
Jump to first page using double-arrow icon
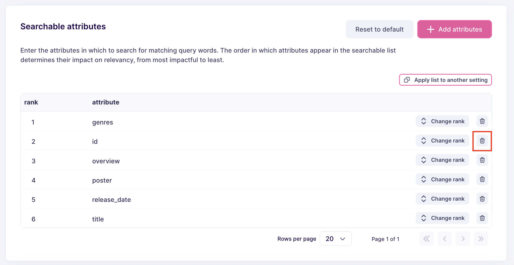(427, 239)
